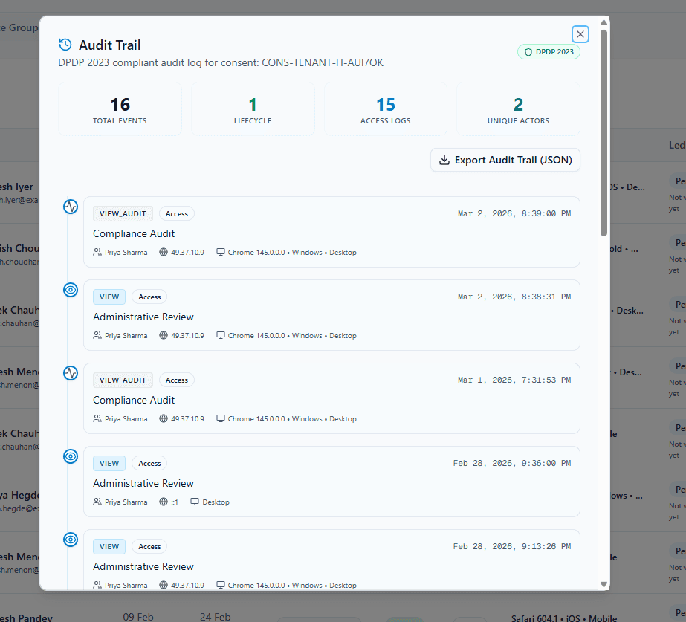Select the 16 Total Events stat card
The height and width of the screenshot is (622, 686).
point(120,108)
